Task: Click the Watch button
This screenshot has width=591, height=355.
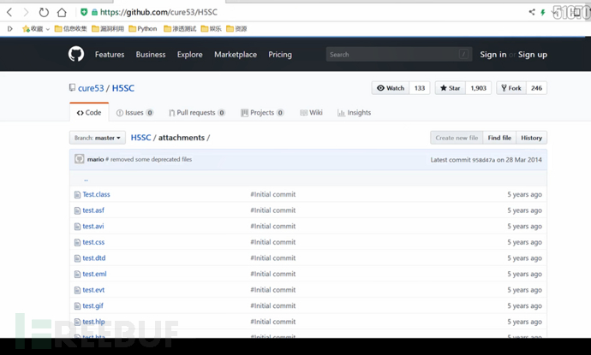Action: coord(390,88)
